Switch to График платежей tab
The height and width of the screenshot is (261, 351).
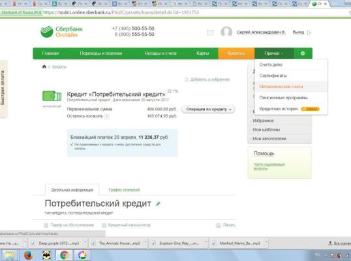coord(124,190)
